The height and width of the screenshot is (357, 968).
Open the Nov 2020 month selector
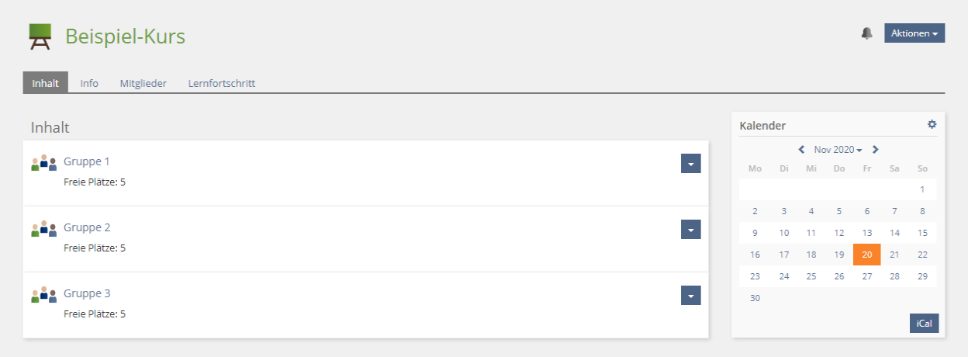pos(838,150)
